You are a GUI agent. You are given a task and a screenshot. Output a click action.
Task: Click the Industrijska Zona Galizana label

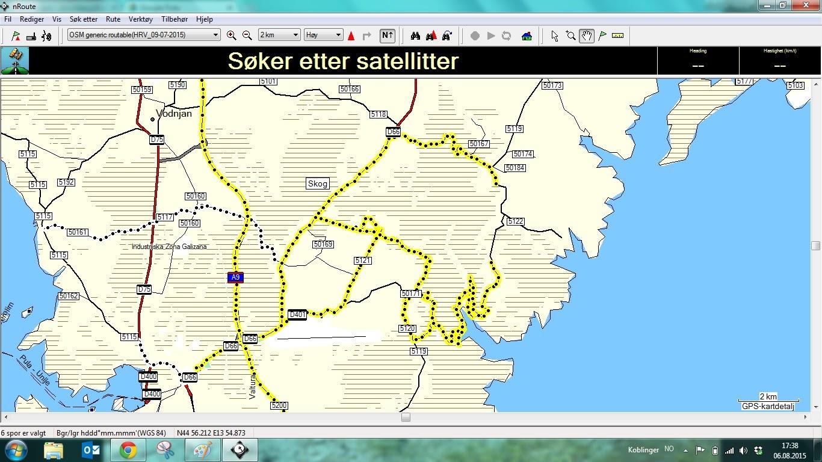coord(169,247)
